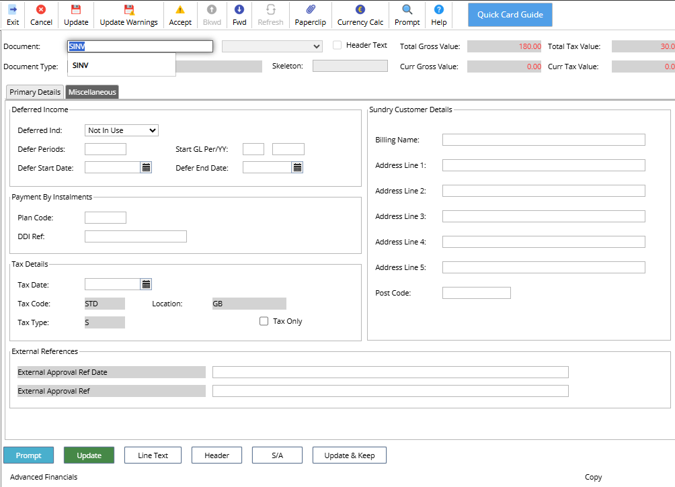This screenshot has width=675, height=487.
Task: Open the dropdown beside the Document field
Action: (272, 46)
